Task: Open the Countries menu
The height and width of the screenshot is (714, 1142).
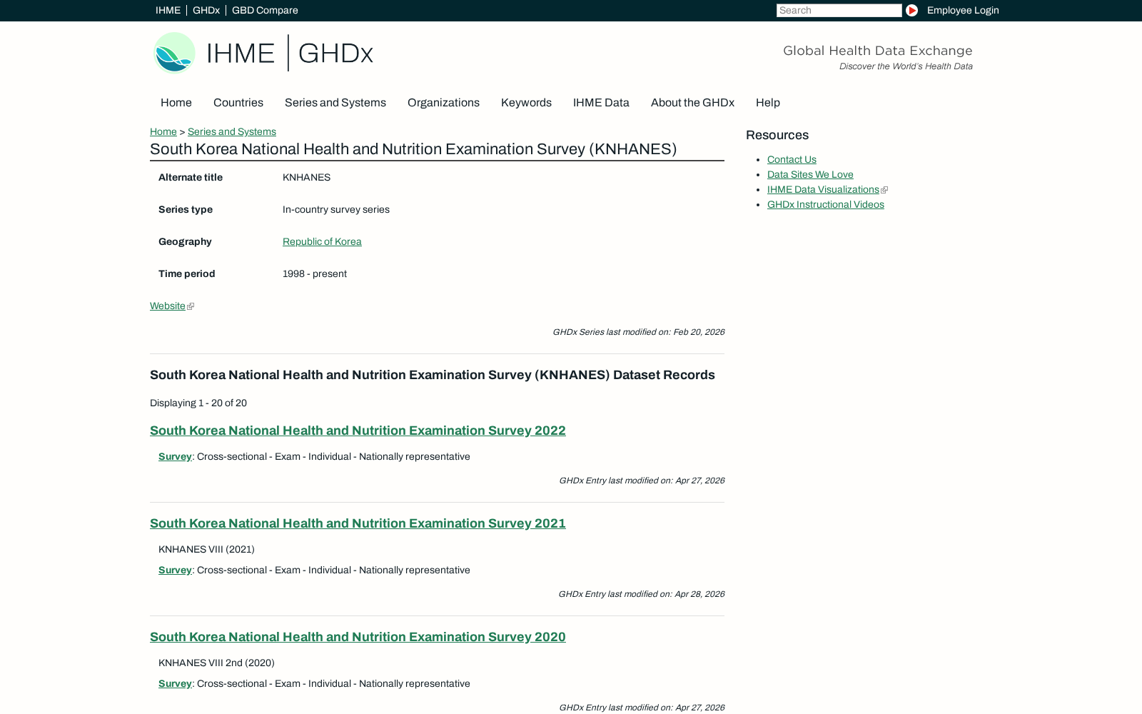Action: (238, 103)
